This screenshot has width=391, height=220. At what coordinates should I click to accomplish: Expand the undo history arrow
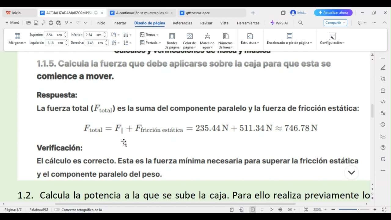click(71, 23)
